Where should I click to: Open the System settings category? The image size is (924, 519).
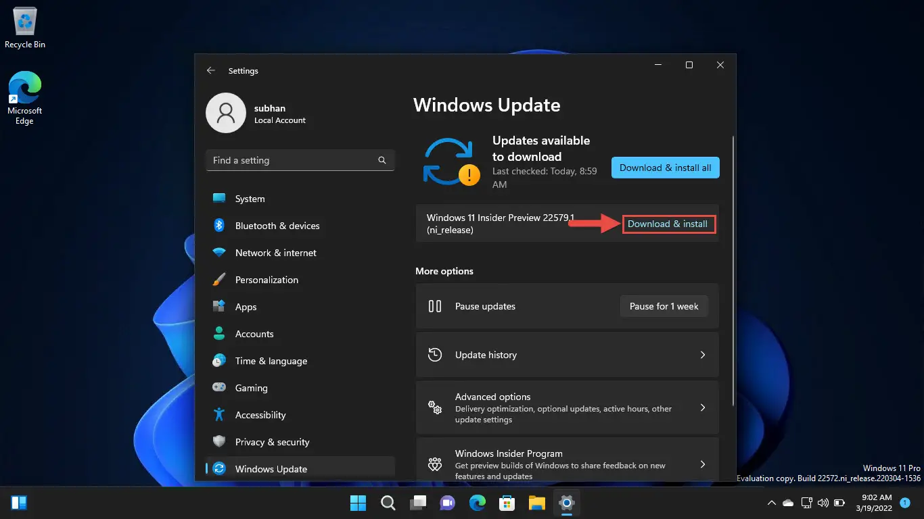[300, 199]
